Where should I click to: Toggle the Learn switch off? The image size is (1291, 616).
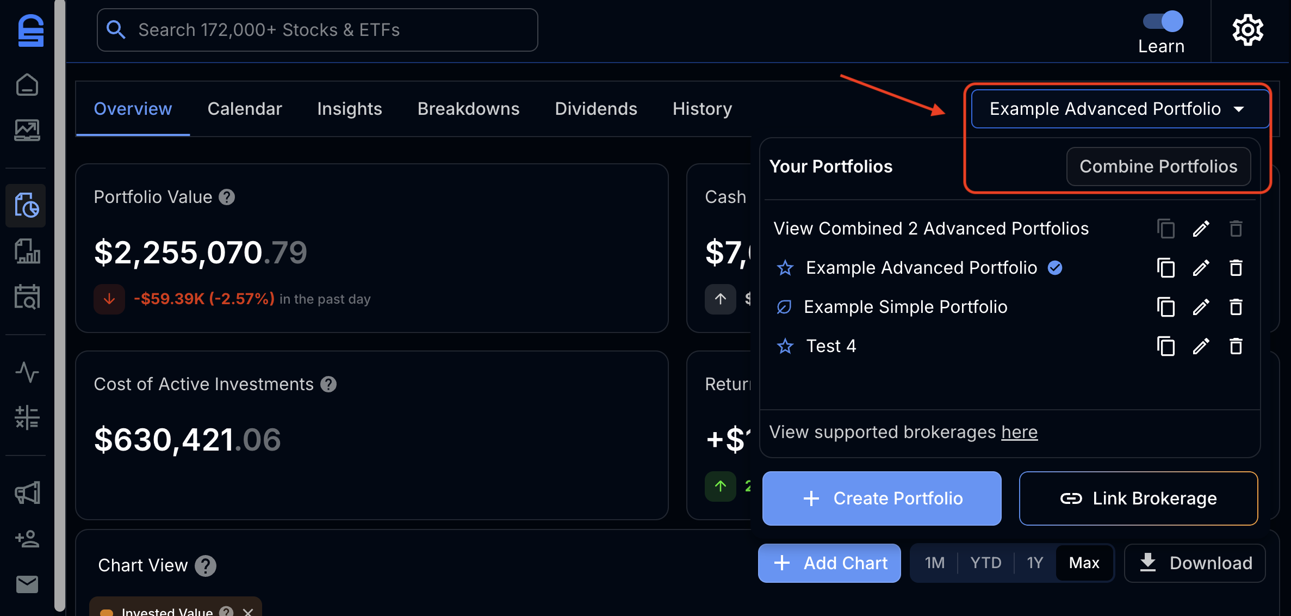(1163, 22)
